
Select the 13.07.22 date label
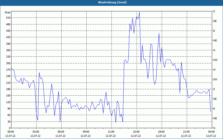click(211, 136)
